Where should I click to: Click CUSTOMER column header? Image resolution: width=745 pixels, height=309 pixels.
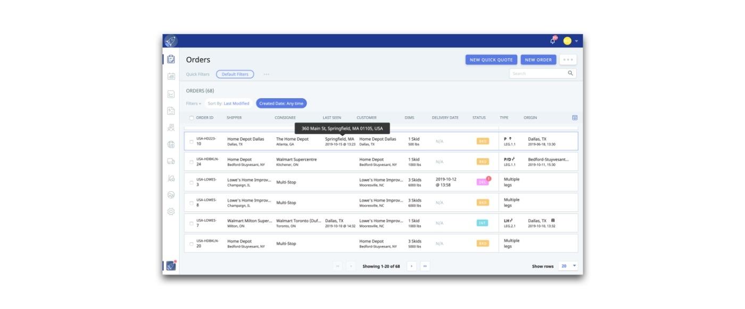366,118
